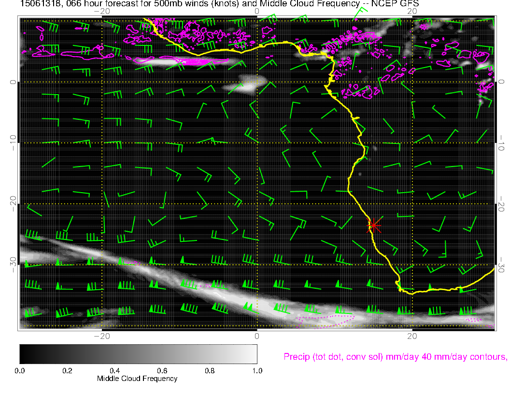Click the 0.6 tick label under colorbar
This screenshot has width=510, height=394.
(162, 371)
